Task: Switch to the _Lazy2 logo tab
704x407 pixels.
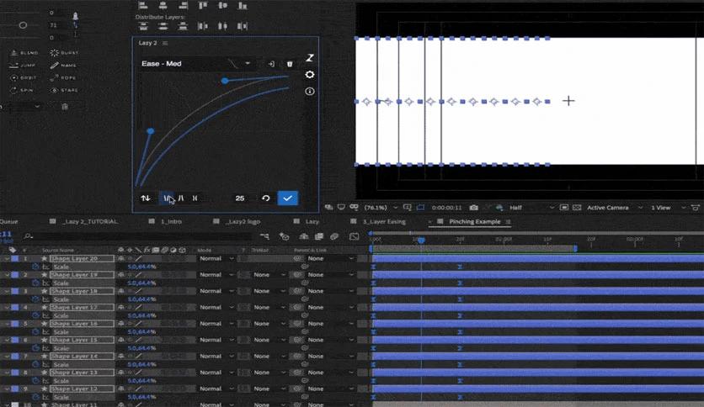Action: 243,221
